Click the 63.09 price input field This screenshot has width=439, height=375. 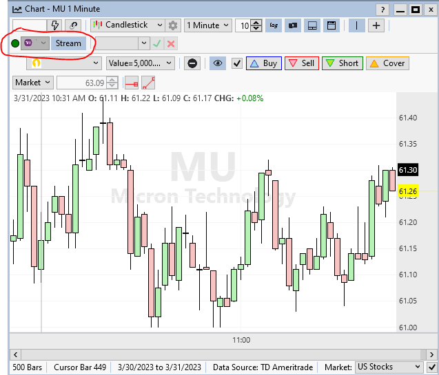pyautogui.click(x=82, y=83)
